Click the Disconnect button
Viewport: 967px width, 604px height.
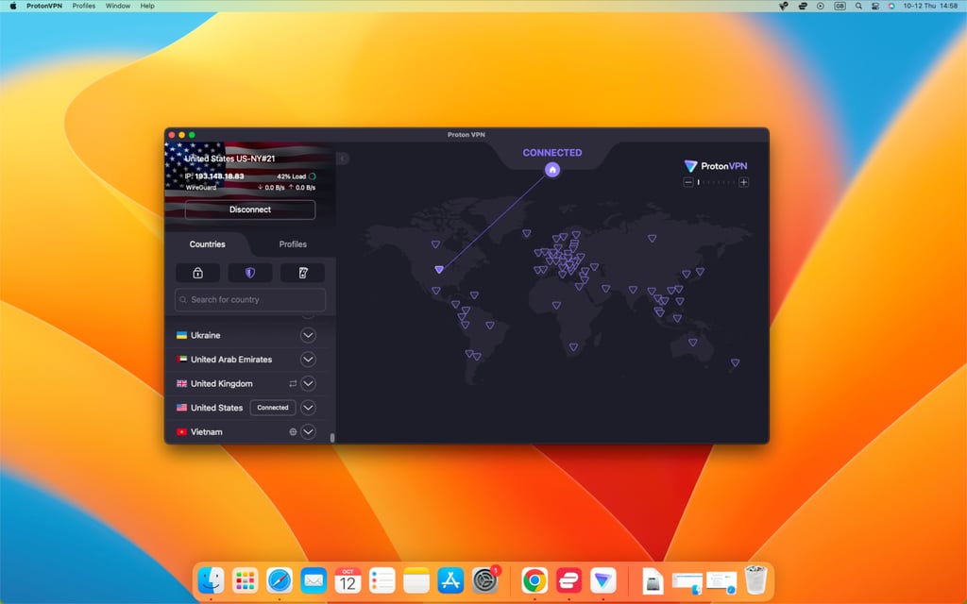249,210
